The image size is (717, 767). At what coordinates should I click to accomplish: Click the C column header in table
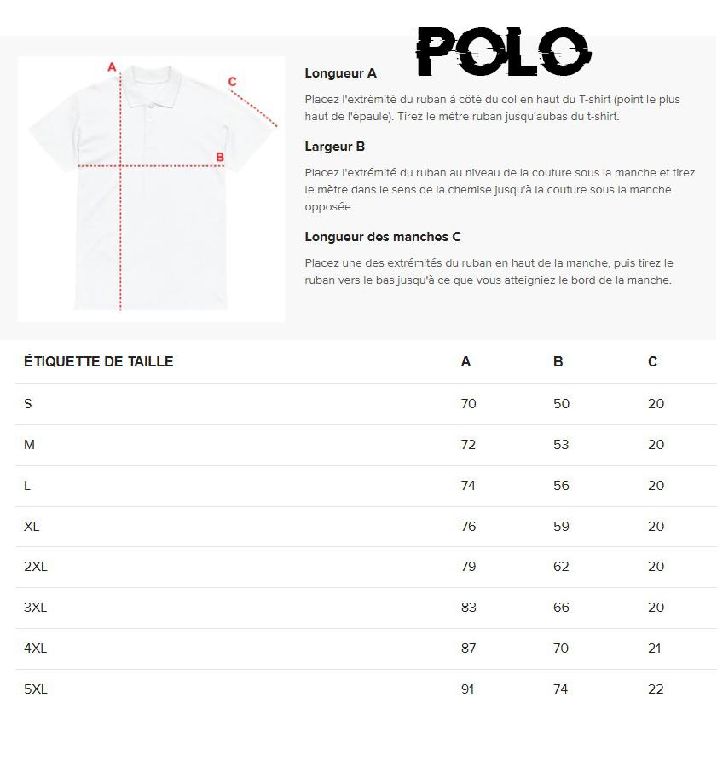coord(652,361)
